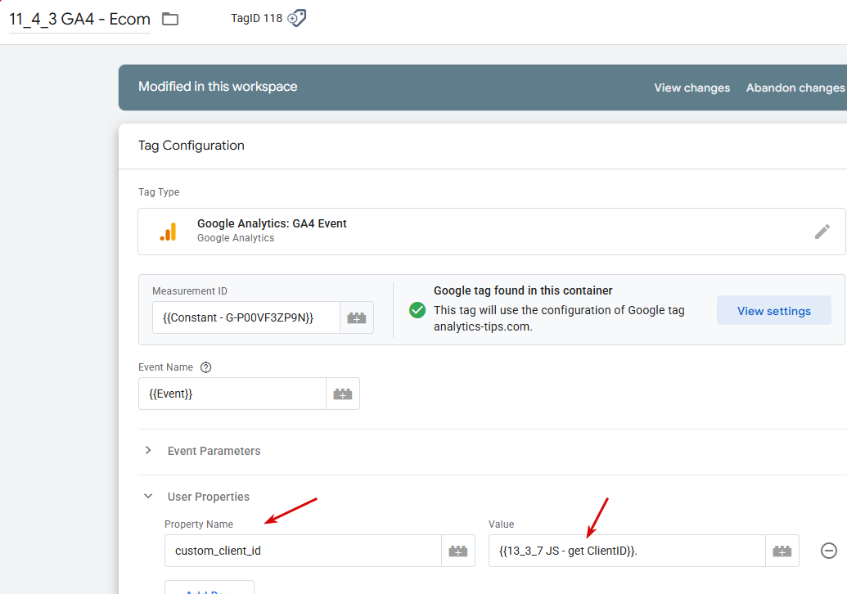847x594 pixels.
Task: Click the Google Analytics bar chart icon
Action: click(168, 232)
